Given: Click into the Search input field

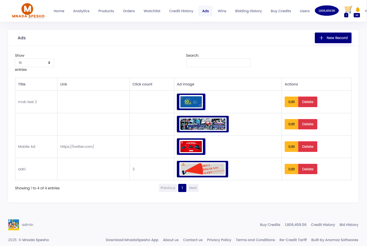Looking at the screenshot, I should tap(218, 63).
